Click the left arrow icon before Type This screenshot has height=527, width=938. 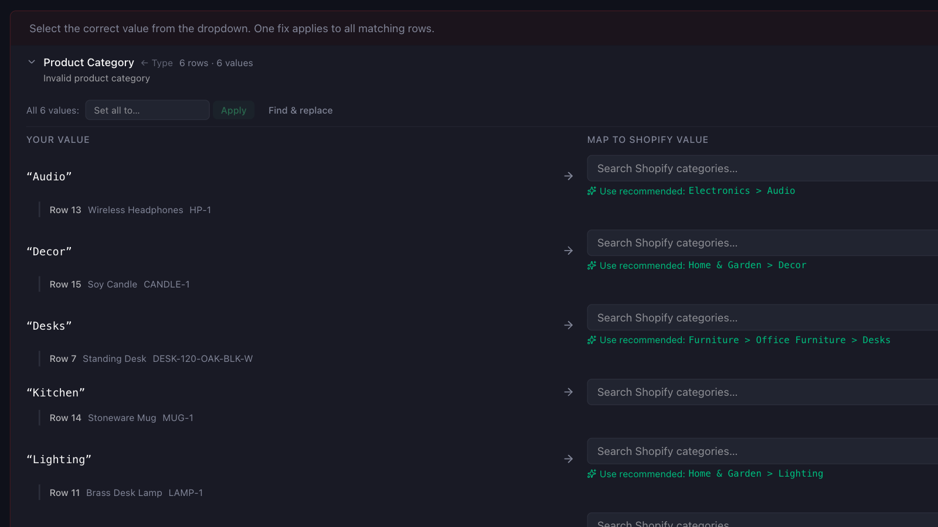[144, 63]
